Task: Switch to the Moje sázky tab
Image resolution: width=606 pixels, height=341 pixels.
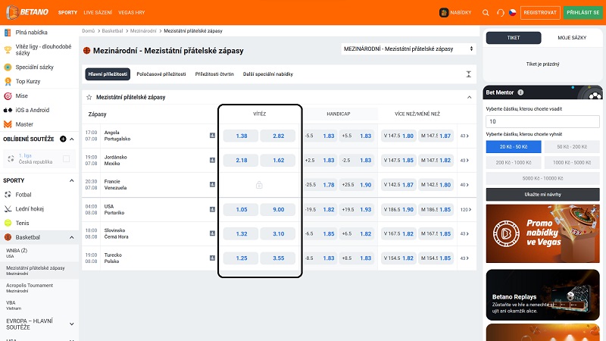Action: 571,37
